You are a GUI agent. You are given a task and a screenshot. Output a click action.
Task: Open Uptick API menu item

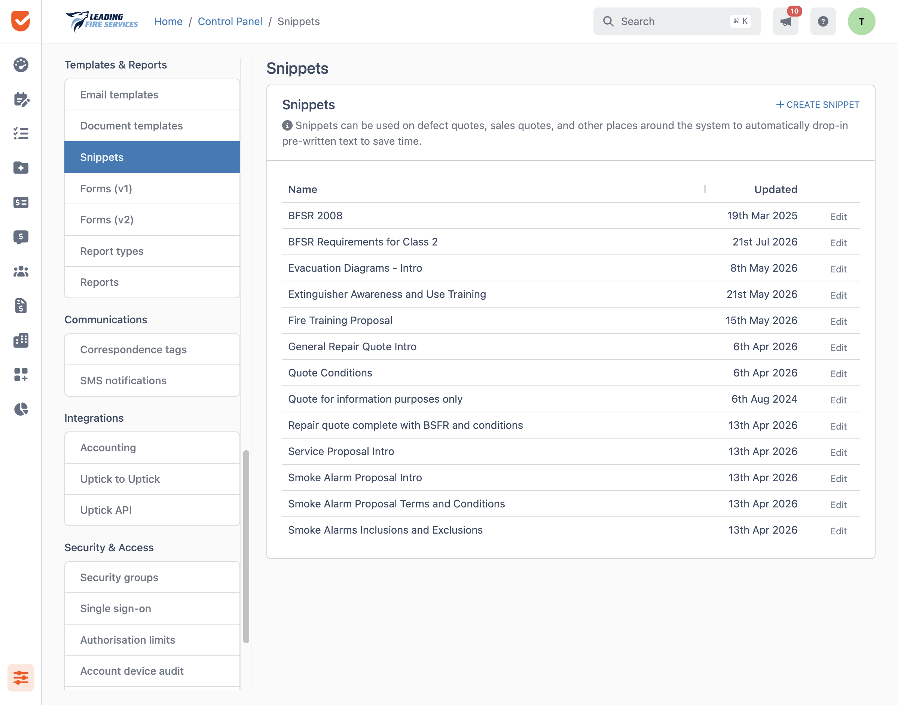pyautogui.click(x=152, y=510)
